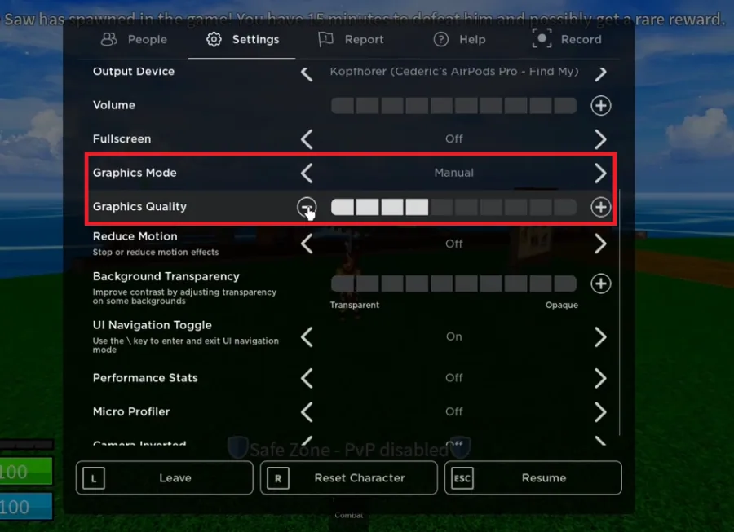The height and width of the screenshot is (532, 734).
Task: Increase Volume with the plus button
Action: tap(600, 106)
